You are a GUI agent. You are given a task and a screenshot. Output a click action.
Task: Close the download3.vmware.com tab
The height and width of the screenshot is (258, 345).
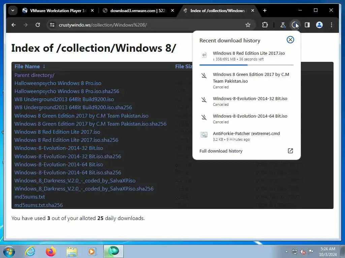(x=172, y=10)
